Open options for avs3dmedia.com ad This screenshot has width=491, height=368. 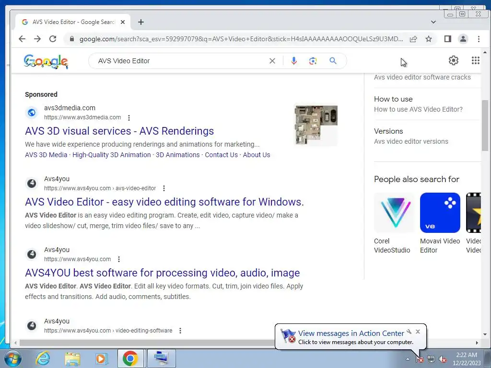click(129, 118)
